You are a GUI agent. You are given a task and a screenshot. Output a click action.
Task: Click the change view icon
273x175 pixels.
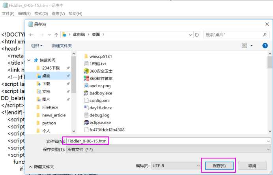click(245, 46)
